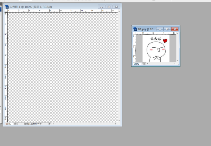Click the document size info in status bar
The width and height of the screenshot is (211, 146).
point(33,124)
